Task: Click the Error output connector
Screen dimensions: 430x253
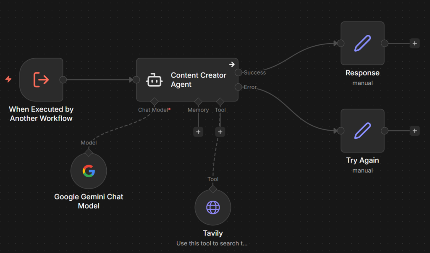Action: click(238, 87)
